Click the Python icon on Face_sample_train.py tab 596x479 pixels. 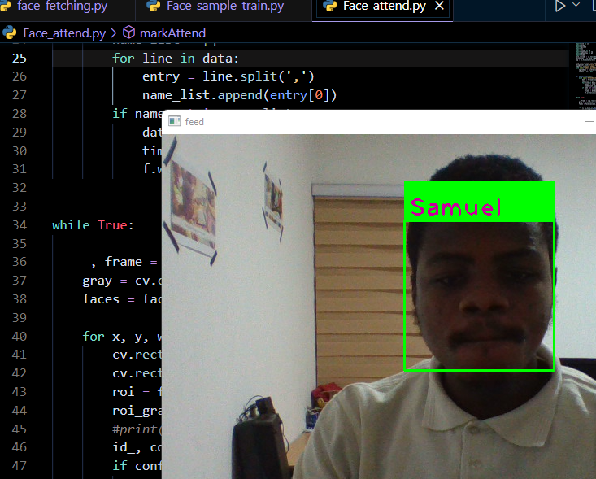click(x=154, y=6)
